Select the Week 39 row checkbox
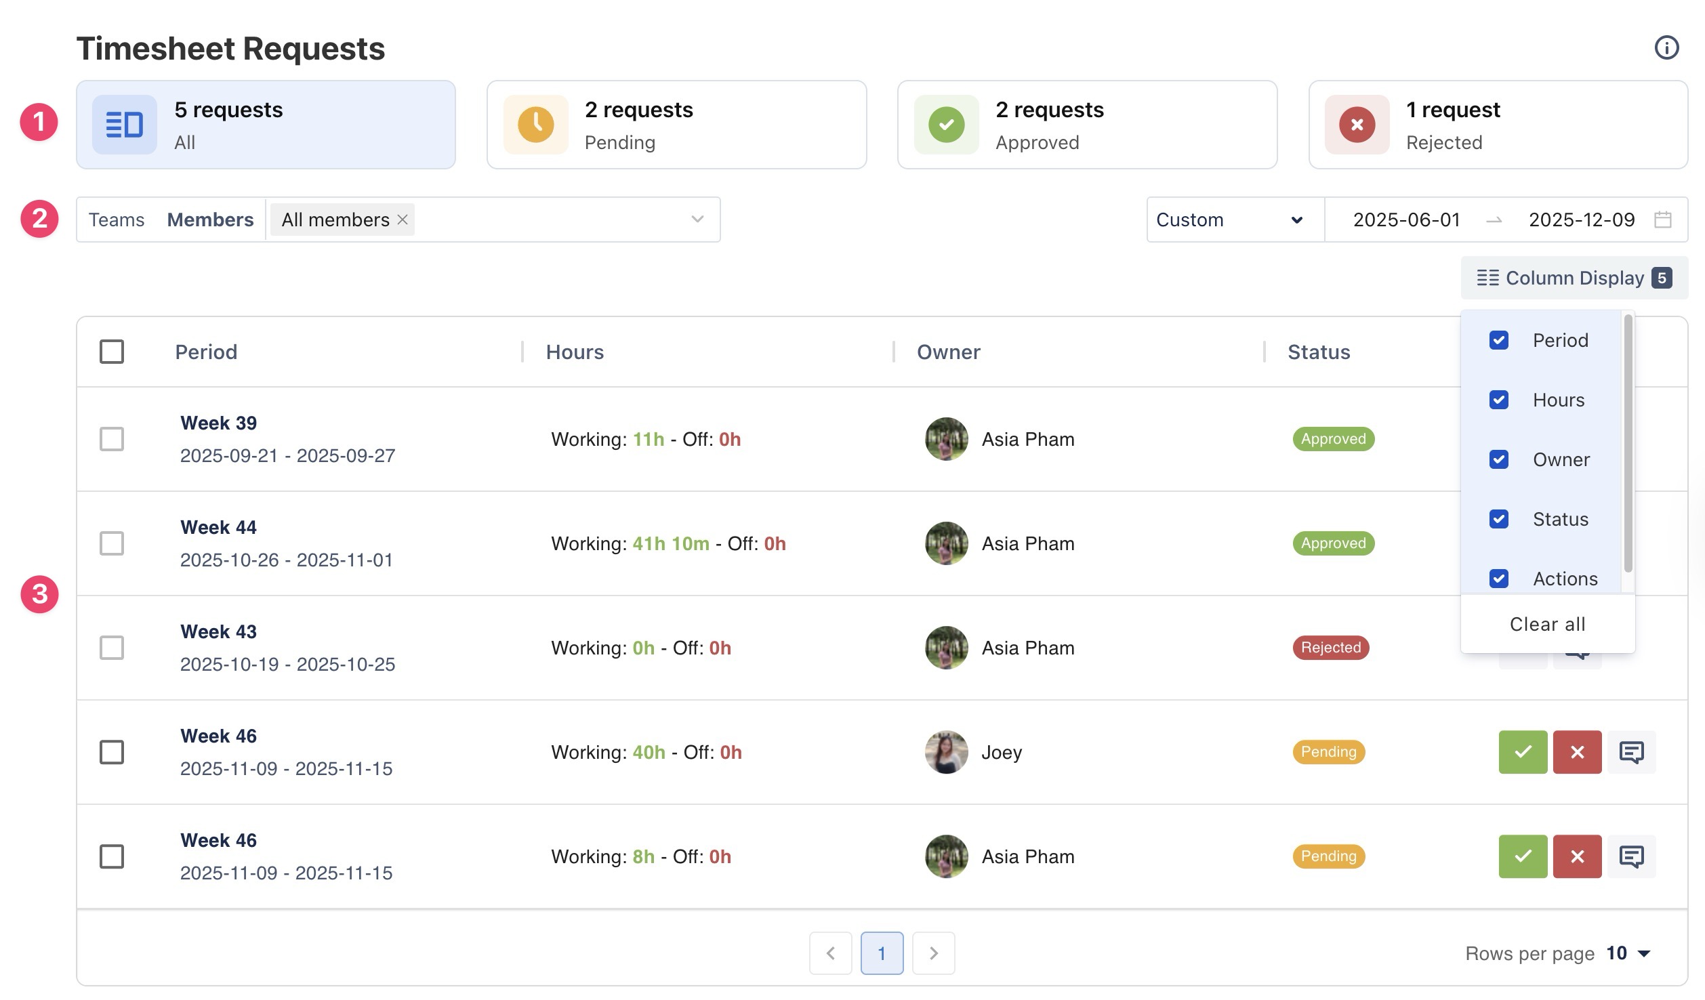 click(112, 438)
